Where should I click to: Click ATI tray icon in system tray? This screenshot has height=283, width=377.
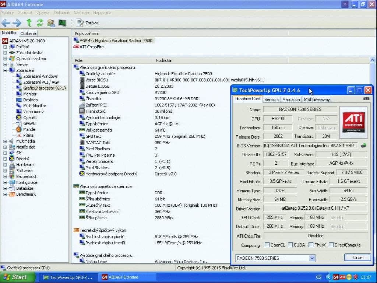342,277
